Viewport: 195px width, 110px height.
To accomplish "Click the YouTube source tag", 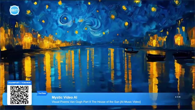I will [x=42, y=93].
